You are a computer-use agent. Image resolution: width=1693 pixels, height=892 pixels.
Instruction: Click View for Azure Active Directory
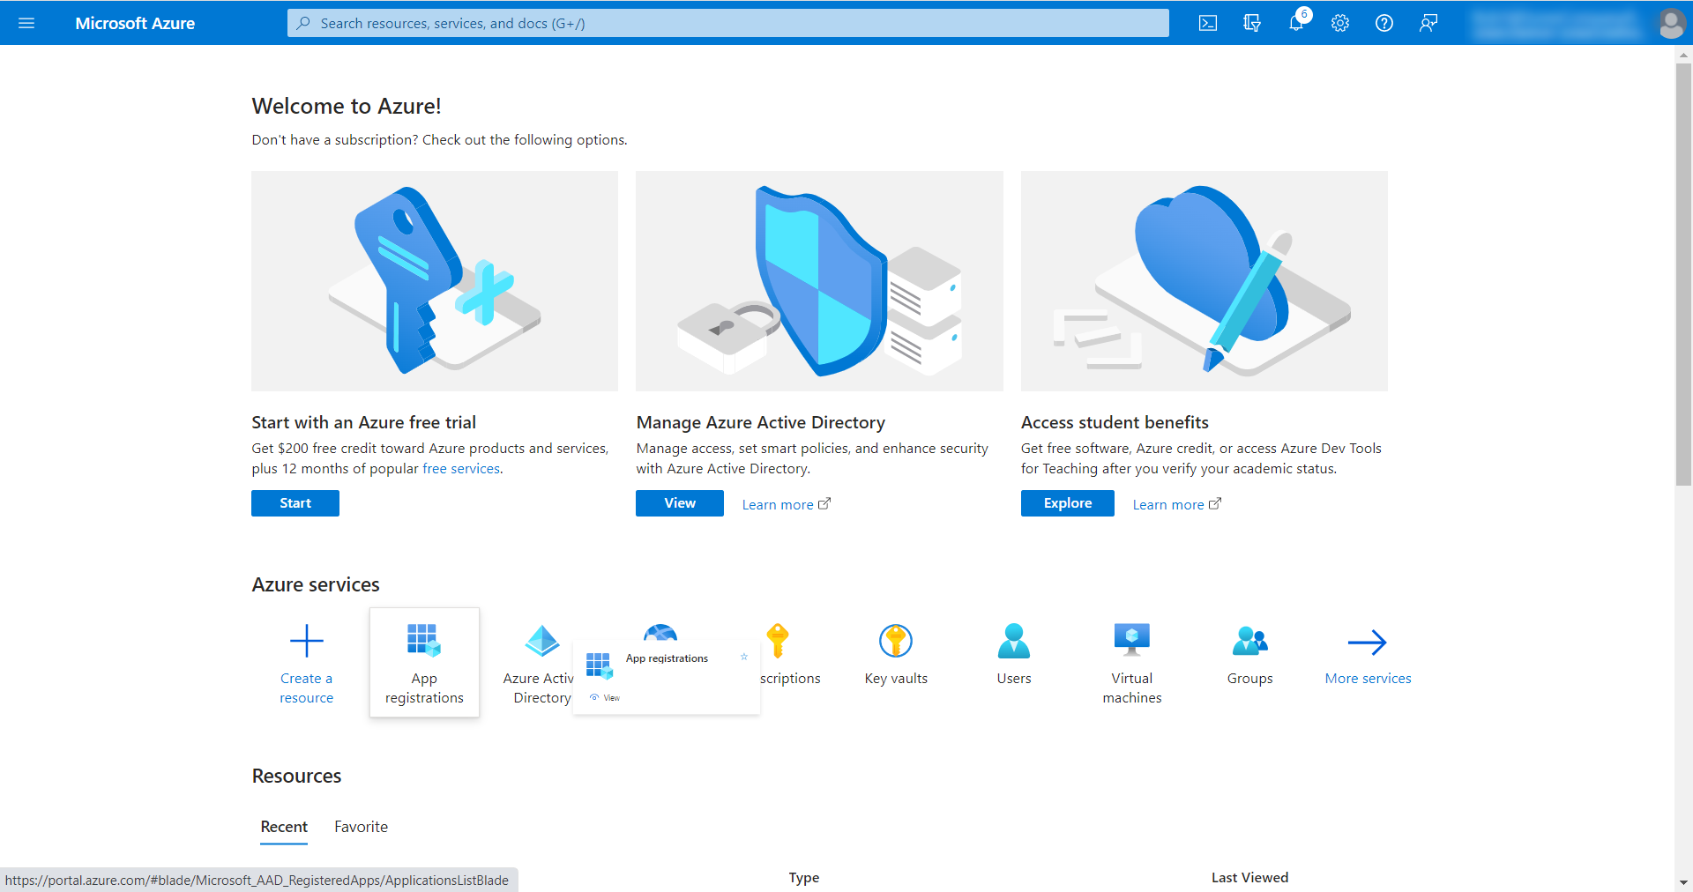pyautogui.click(x=680, y=503)
